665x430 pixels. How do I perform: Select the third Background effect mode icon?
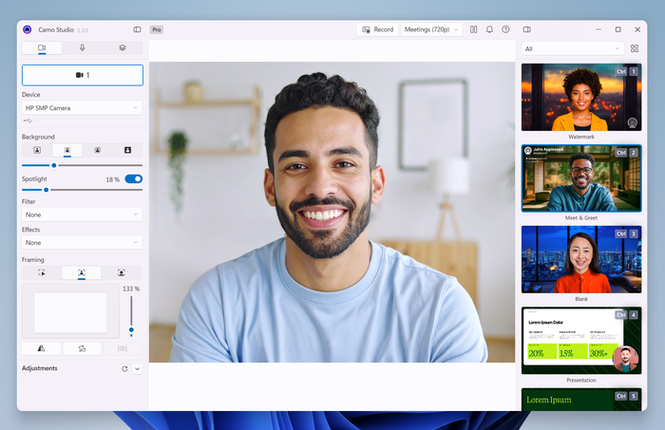pyautogui.click(x=98, y=150)
